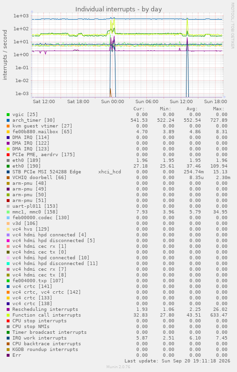
Task: Click the 1e+03 y-axis label
Action: pyautogui.click(x=21, y=16)
